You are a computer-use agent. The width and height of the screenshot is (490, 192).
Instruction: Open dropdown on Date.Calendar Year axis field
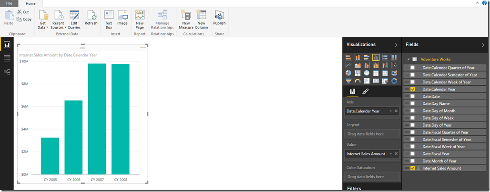391,111
